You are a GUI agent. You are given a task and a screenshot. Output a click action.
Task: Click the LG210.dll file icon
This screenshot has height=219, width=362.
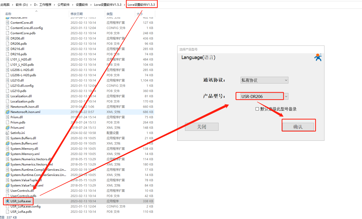tap(8, 80)
